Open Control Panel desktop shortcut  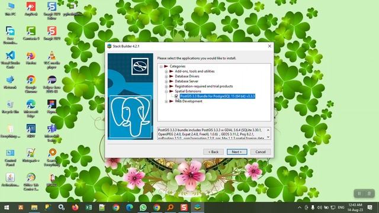coord(10,157)
